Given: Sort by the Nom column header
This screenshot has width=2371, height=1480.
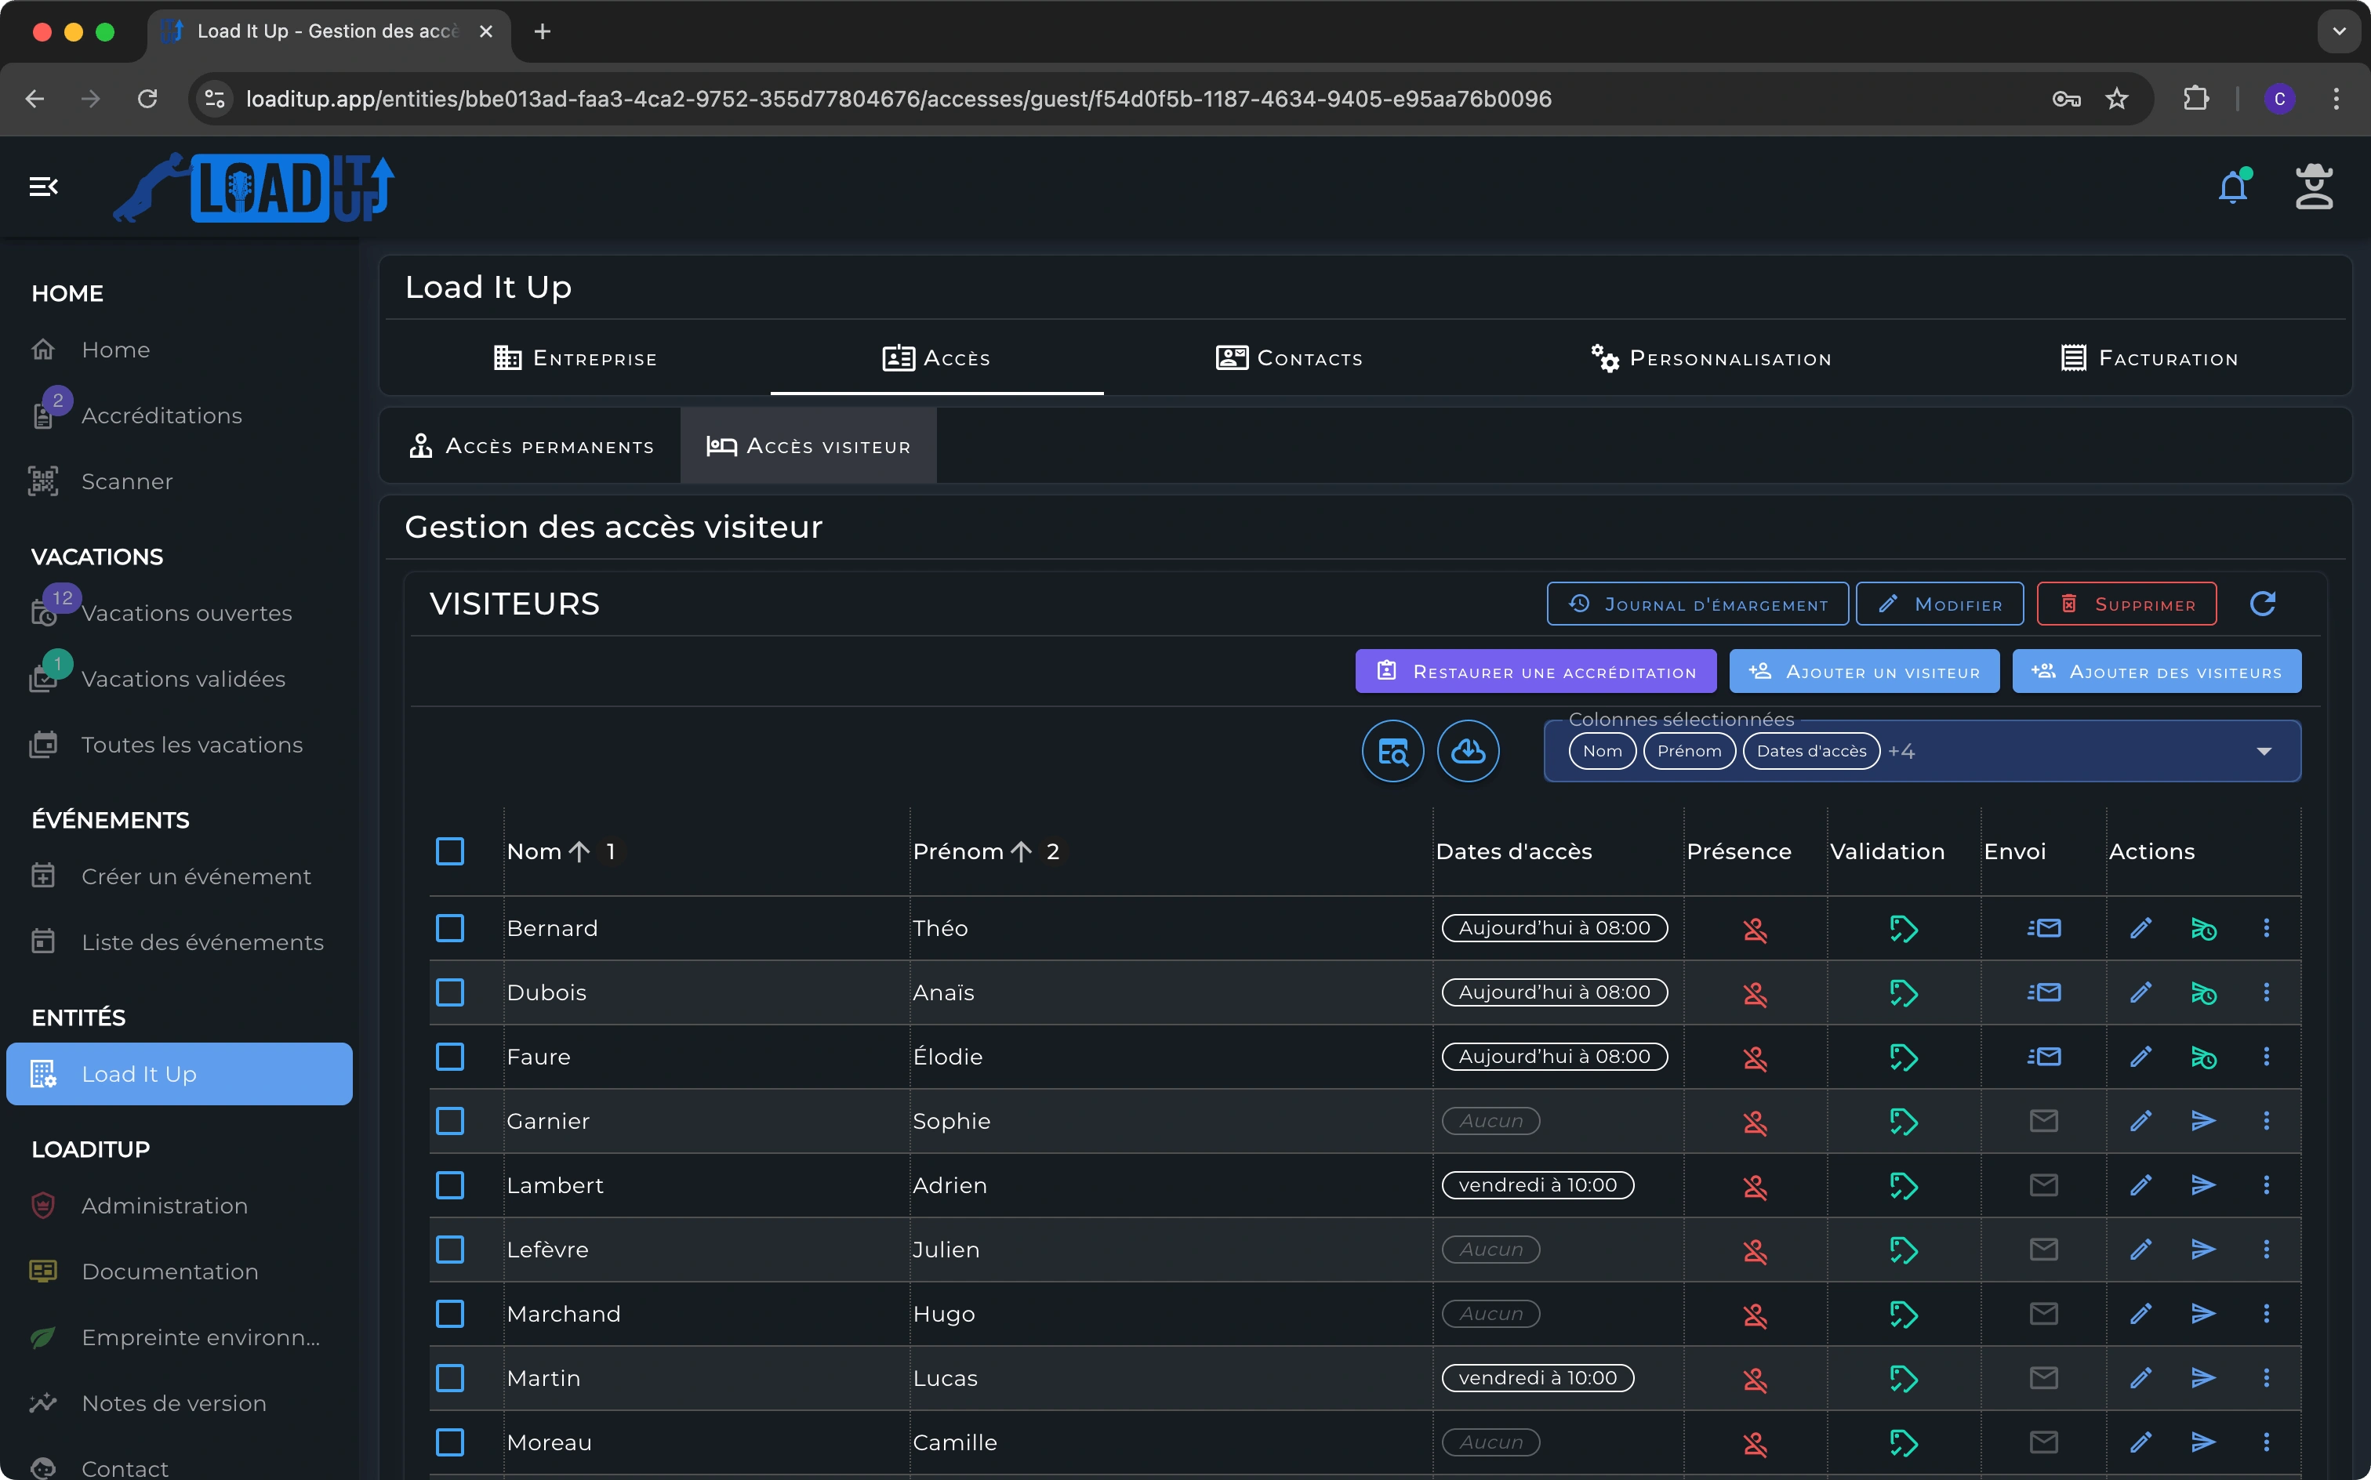Looking at the screenshot, I should (535, 851).
